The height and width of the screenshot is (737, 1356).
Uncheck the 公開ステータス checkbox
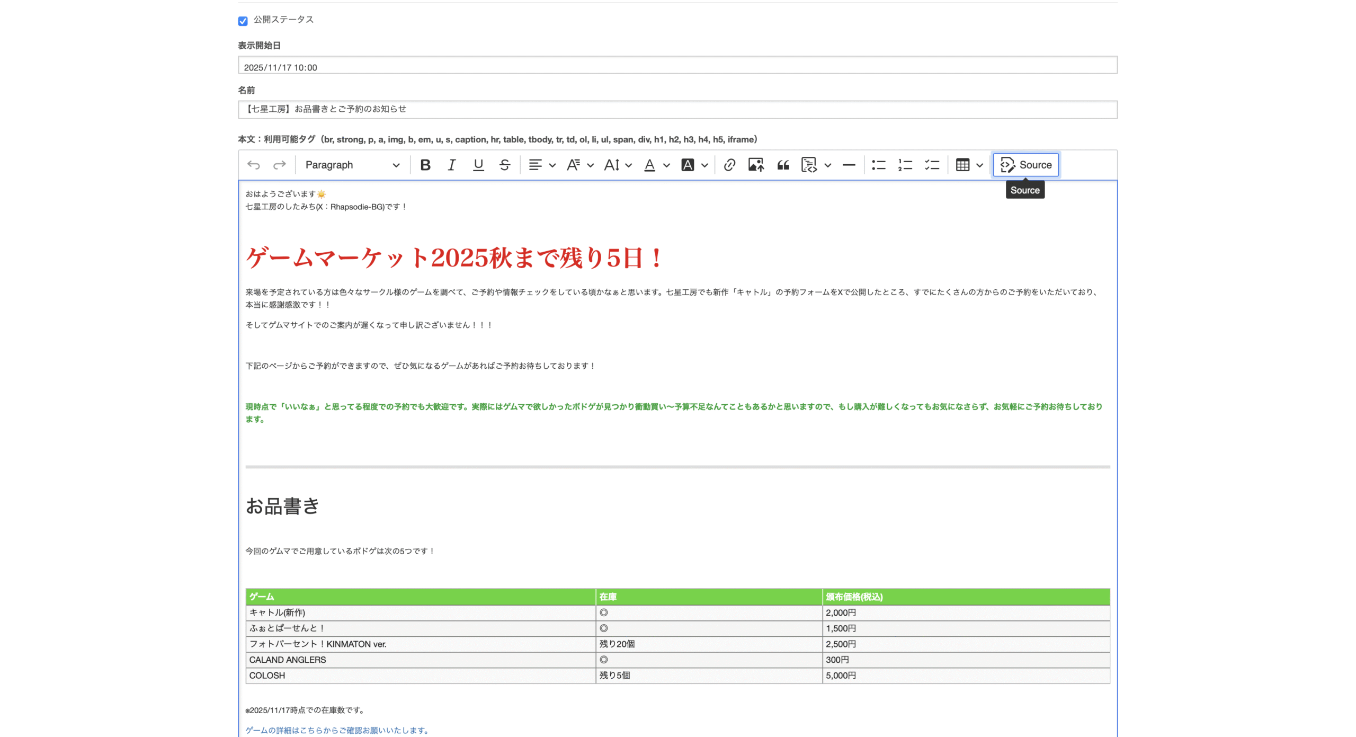tap(243, 21)
